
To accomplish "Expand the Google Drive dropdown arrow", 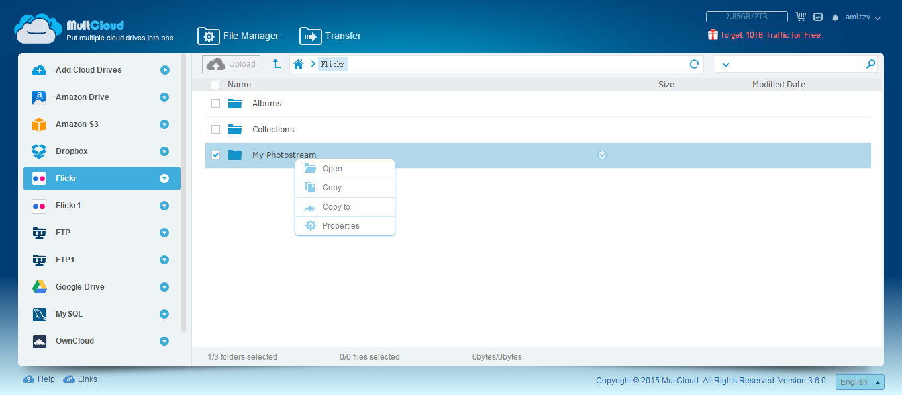I will 164,287.
